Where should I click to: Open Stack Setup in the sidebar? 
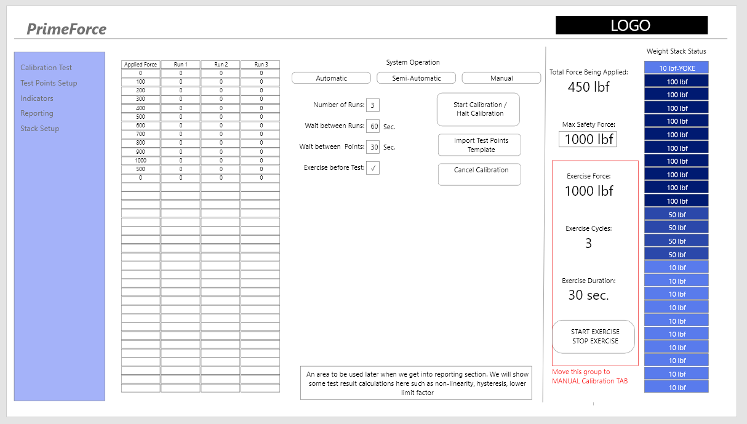tap(40, 129)
